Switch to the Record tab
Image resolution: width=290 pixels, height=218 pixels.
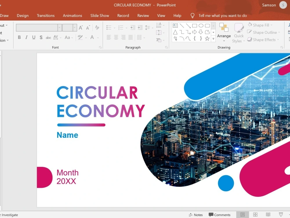123,16
